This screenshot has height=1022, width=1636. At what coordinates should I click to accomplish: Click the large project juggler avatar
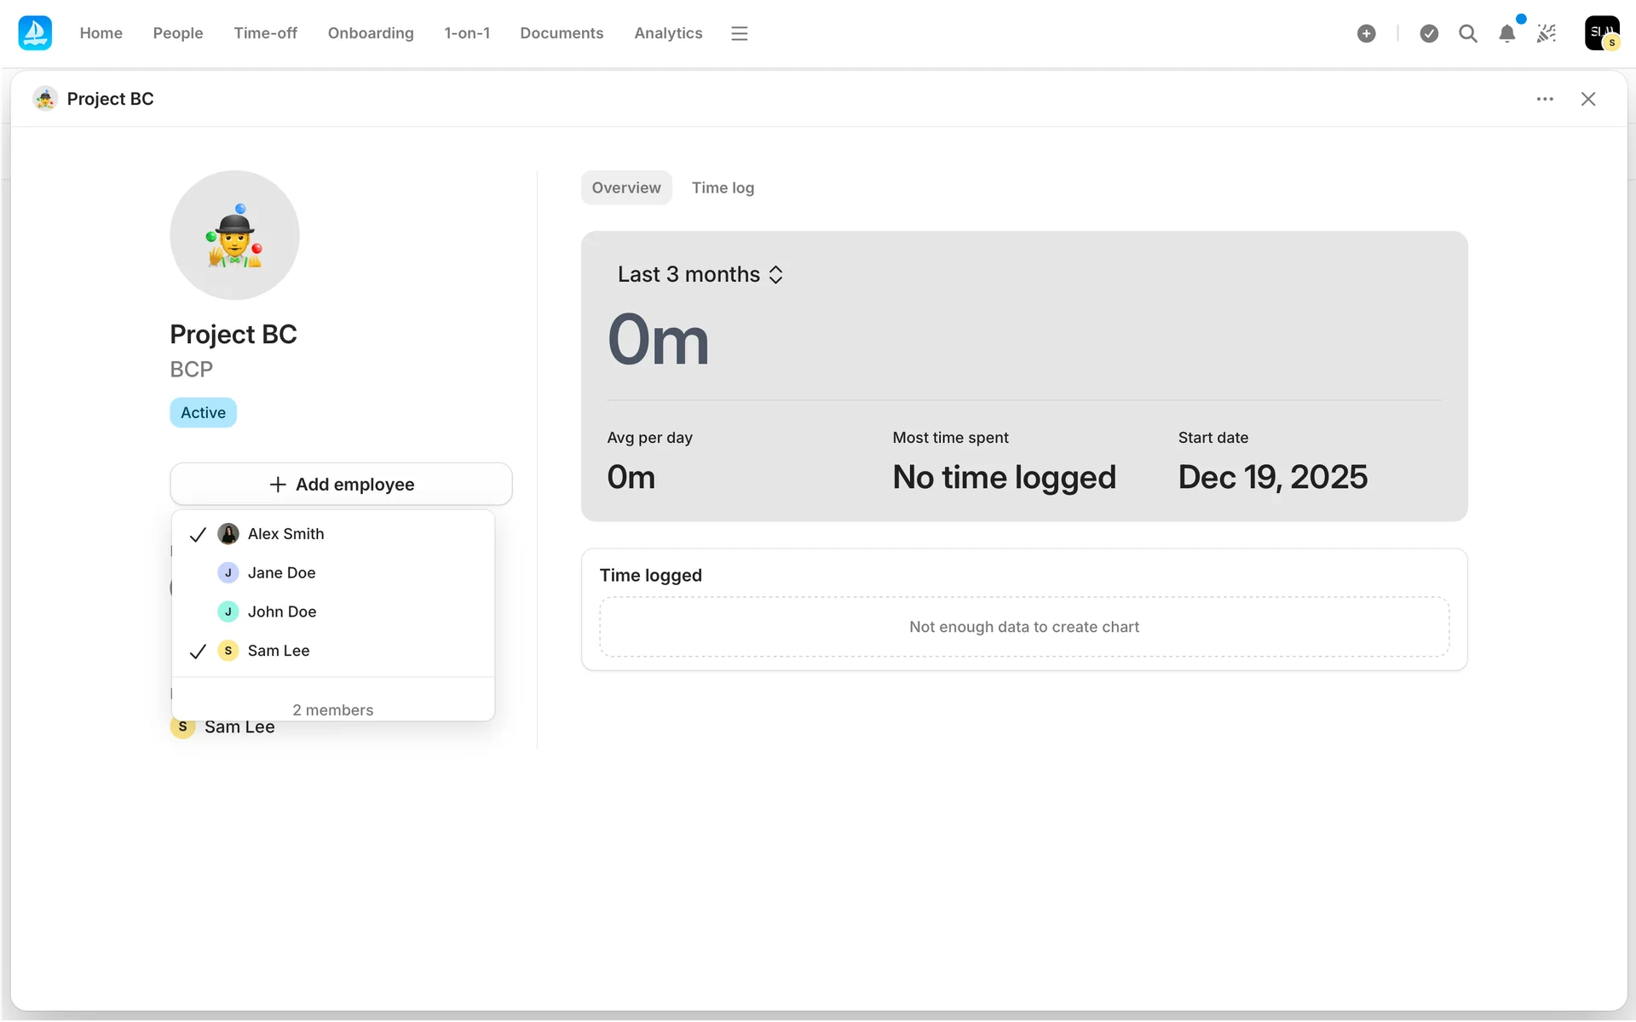click(234, 235)
